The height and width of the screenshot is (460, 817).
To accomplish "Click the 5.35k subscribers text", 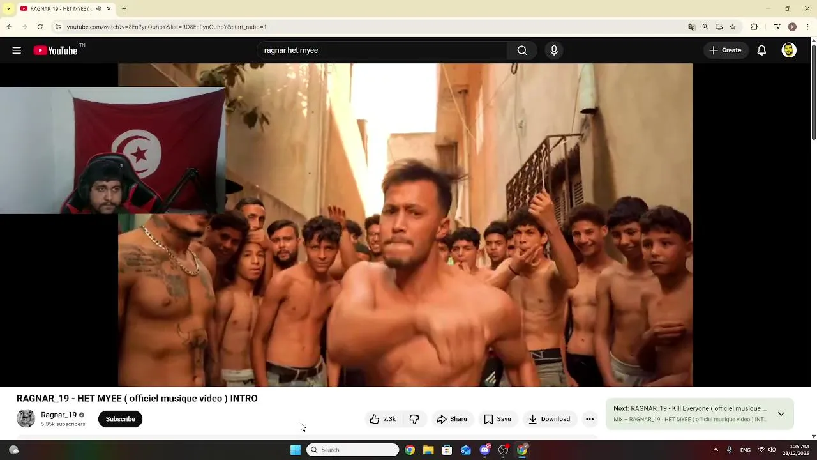I will point(63,424).
